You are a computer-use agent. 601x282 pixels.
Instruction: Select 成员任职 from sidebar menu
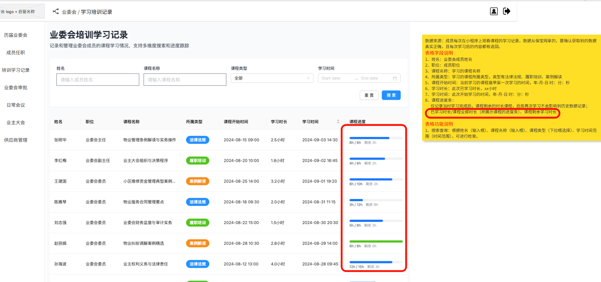16,53
